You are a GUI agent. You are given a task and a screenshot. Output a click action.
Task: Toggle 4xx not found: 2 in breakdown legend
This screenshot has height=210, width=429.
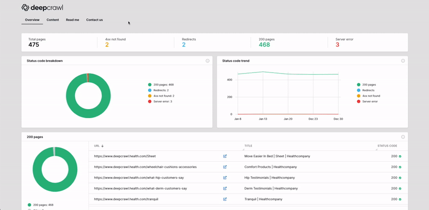pyautogui.click(x=161, y=96)
